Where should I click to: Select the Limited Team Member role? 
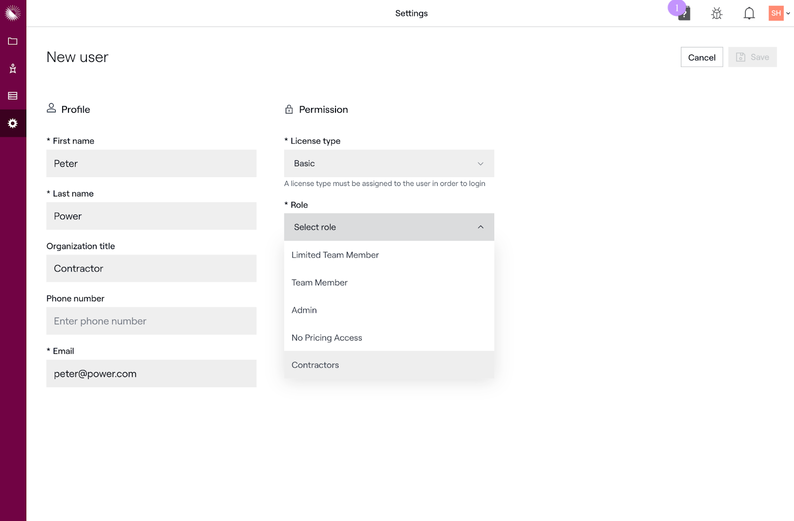tap(335, 255)
